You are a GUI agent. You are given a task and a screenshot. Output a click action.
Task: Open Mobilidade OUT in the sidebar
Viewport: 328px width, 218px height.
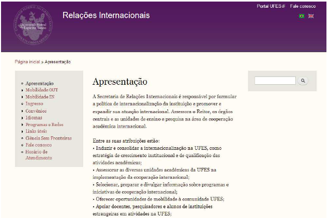click(x=41, y=90)
